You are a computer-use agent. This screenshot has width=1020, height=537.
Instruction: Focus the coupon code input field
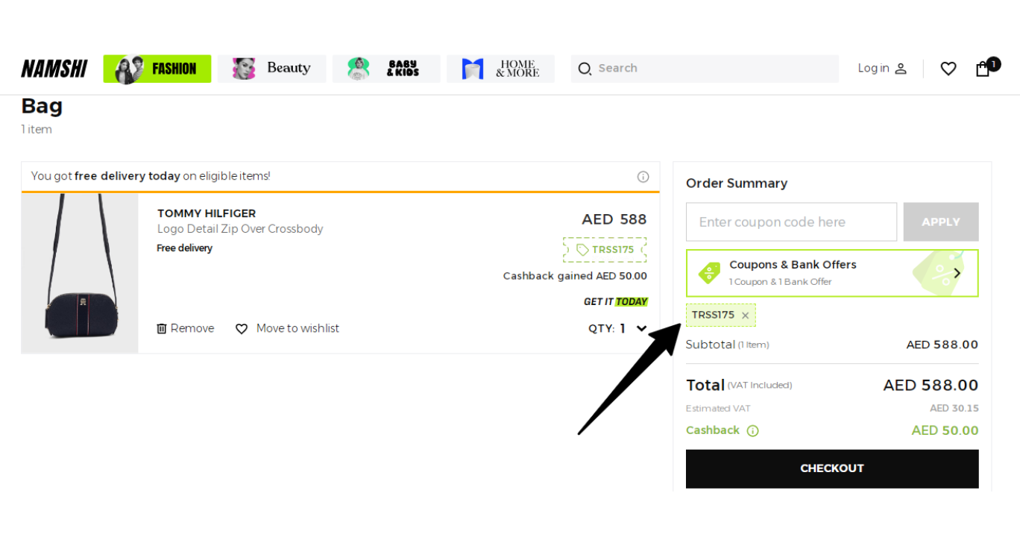point(791,222)
